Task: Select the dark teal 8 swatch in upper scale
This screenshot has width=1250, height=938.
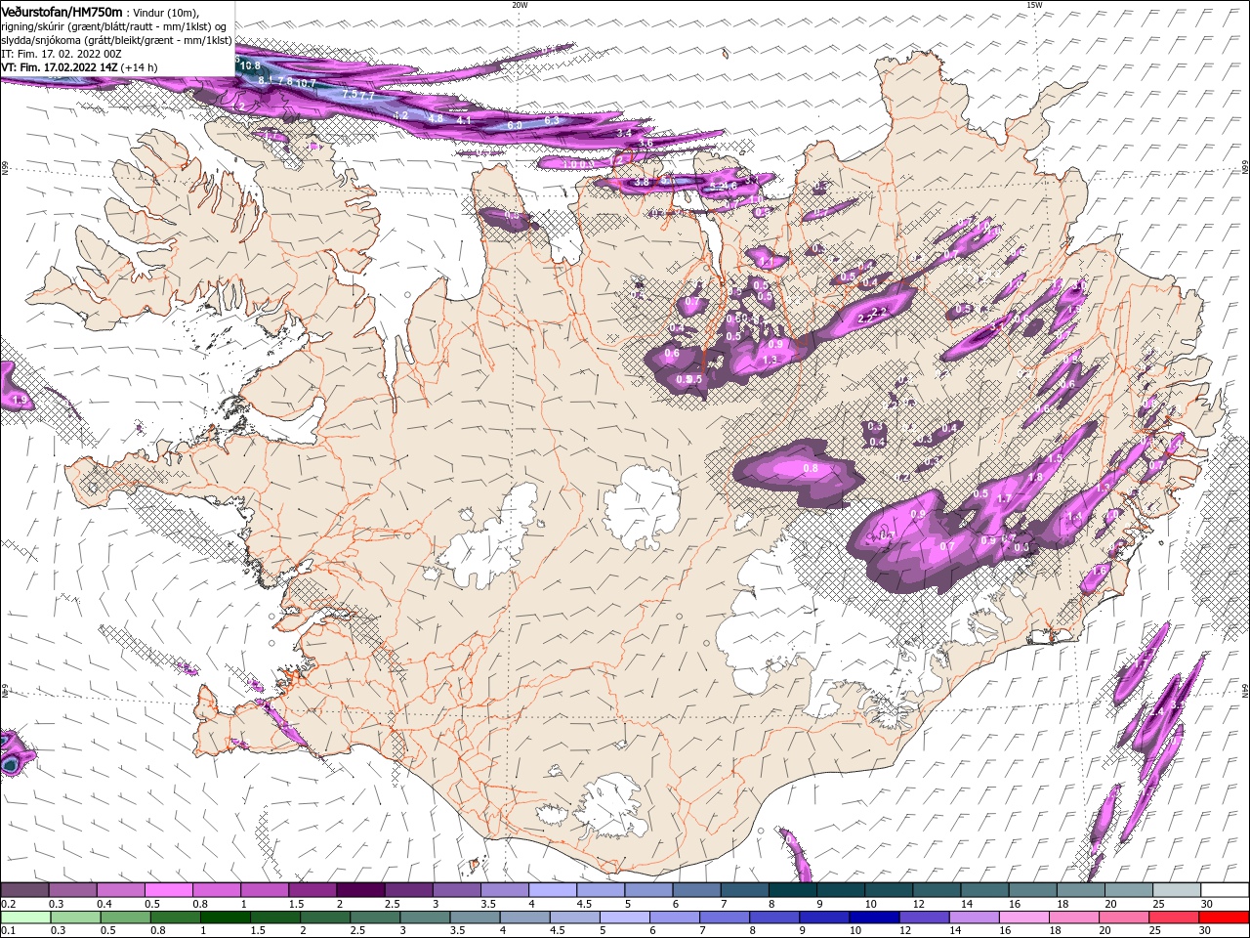Action: (x=793, y=890)
